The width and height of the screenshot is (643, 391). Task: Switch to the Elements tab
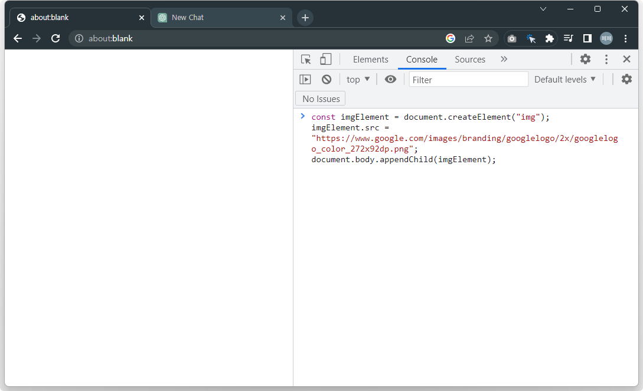coord(370,60)
